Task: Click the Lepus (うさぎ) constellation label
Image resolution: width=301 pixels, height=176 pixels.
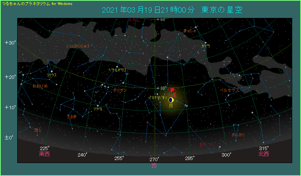Action: (72, 117)
